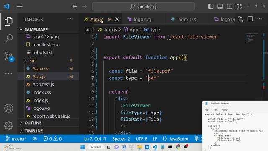Go back using the left arrow
The width and height of the screenshot is (268, 151).
(75, 7)
